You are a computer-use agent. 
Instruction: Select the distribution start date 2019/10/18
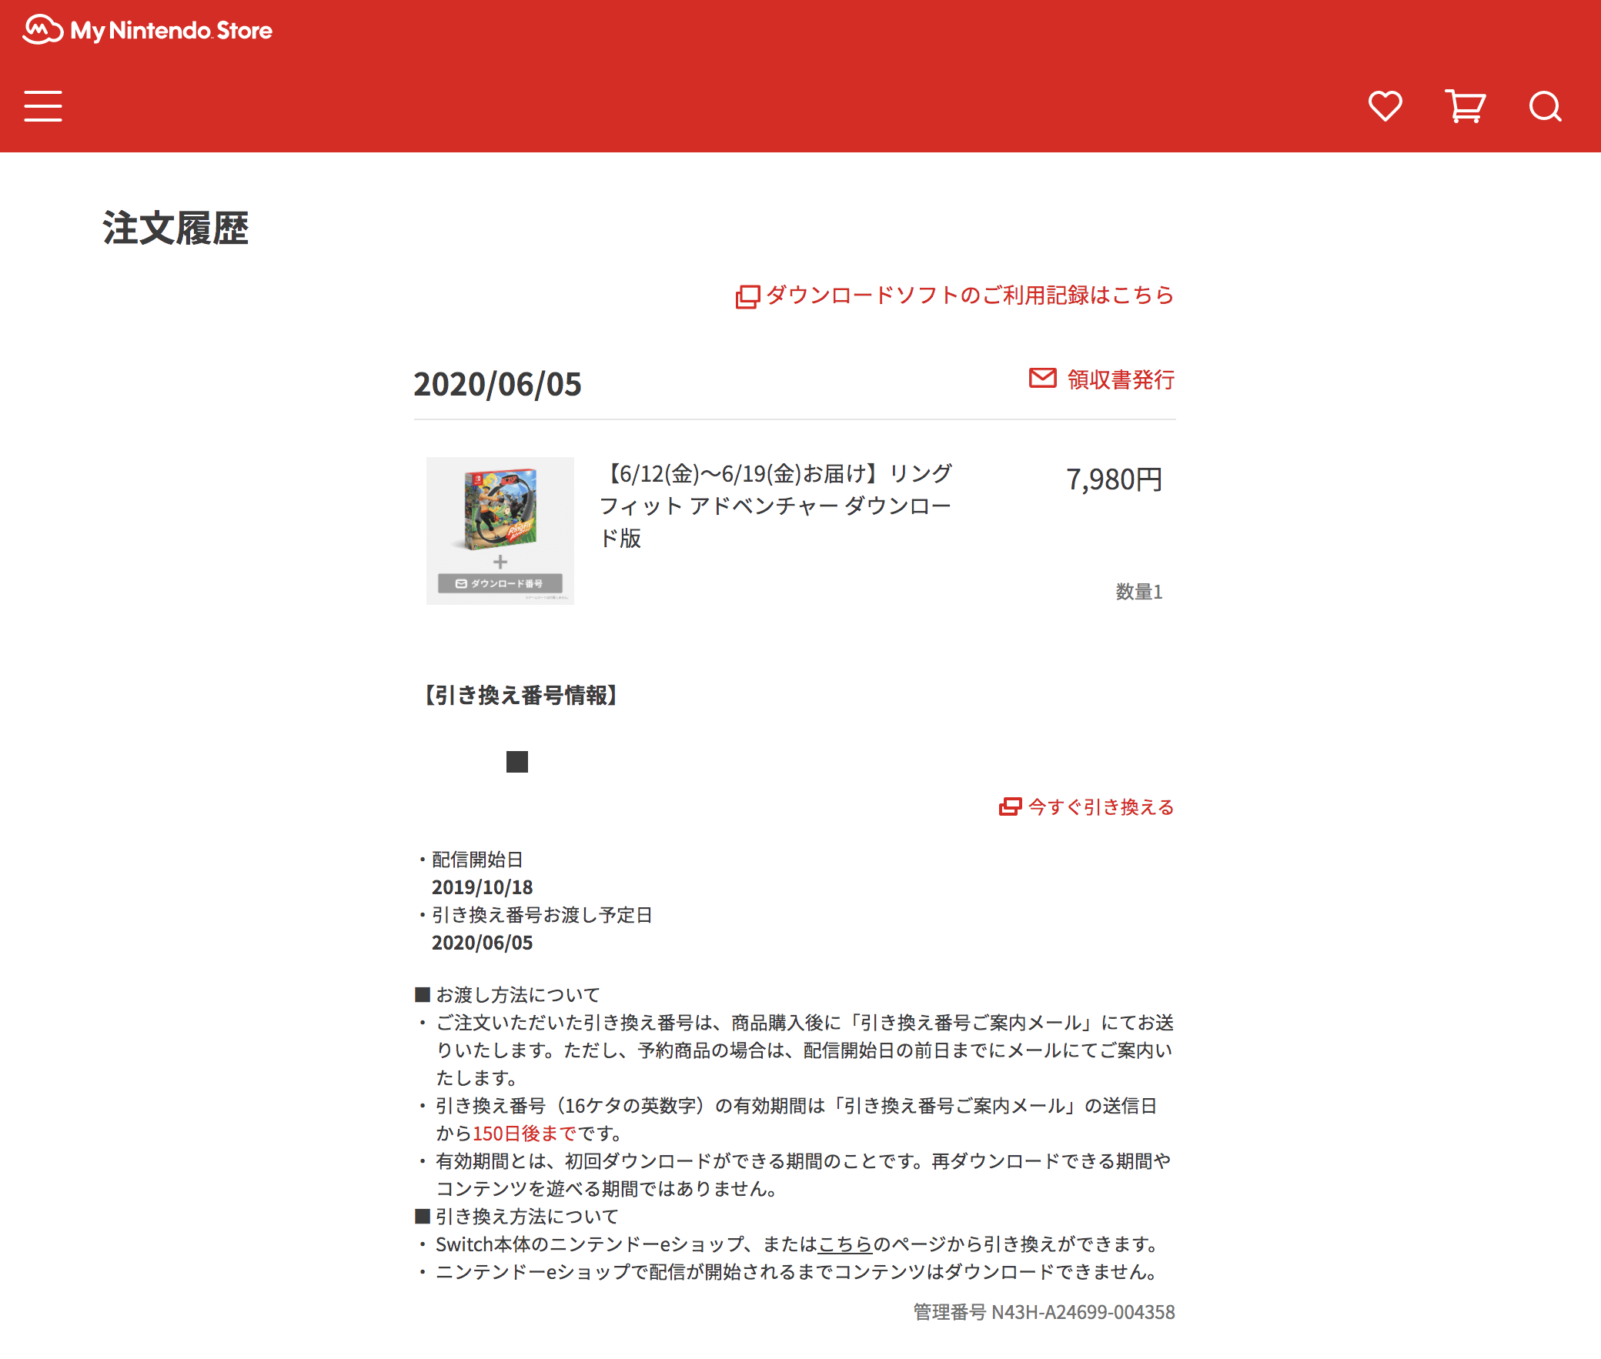[x=483, y=887]
